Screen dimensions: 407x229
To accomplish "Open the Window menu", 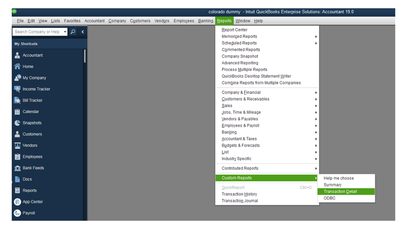I will 243,21.
